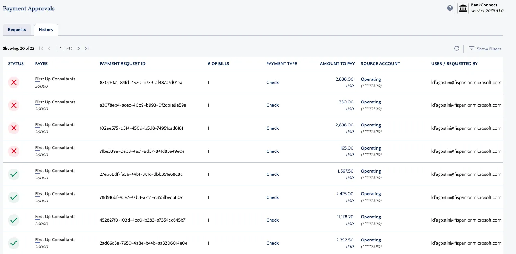Click Check payment type for a3078eb4 row
516x254 pixels.
(272, 105)
